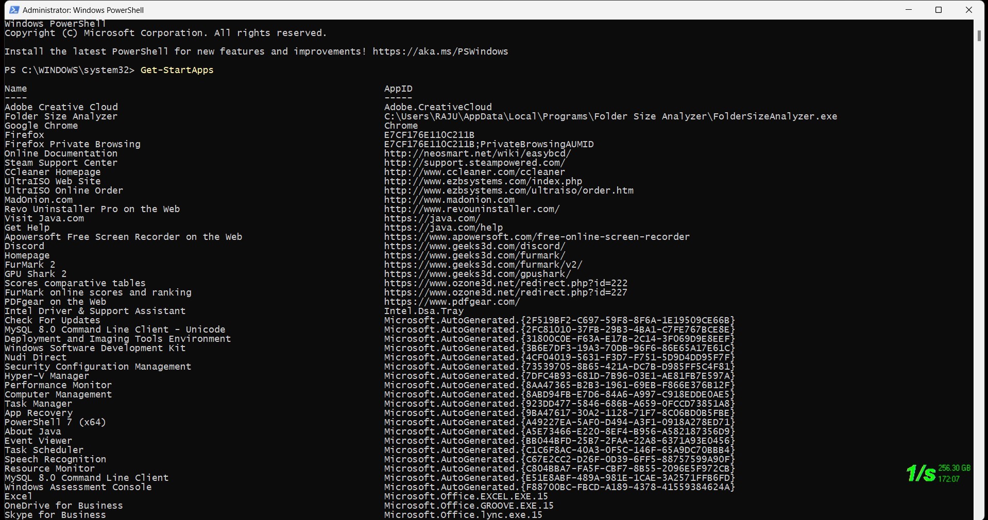Click the App Recovery entry
Viewport: 988px width, 520px height.
[39, 413]
